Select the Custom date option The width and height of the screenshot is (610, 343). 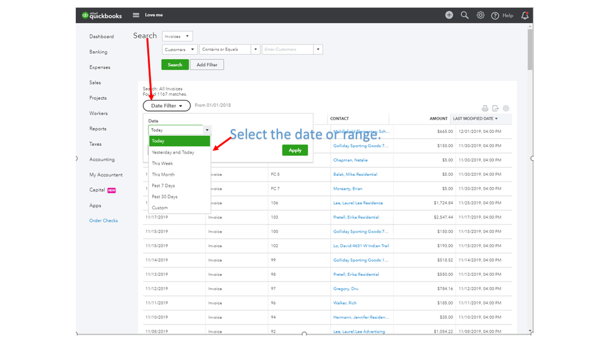[x=159, y=208]
